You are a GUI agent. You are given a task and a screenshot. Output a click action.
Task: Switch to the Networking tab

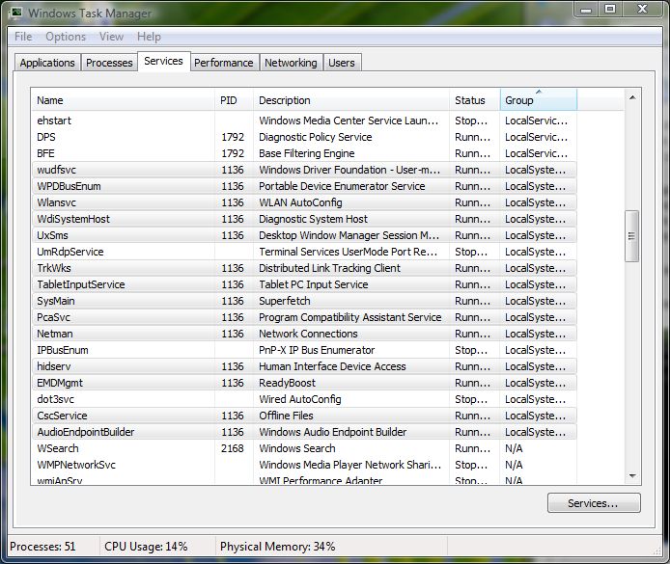pyautogui.click(x=291, y=63)
